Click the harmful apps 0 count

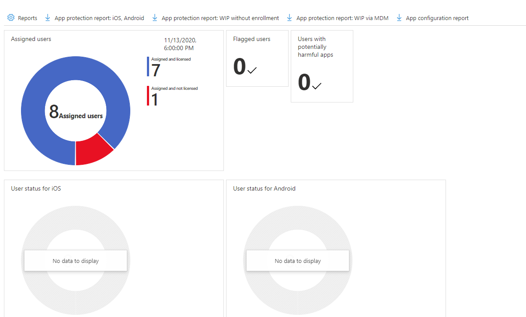tap(304, 82)
